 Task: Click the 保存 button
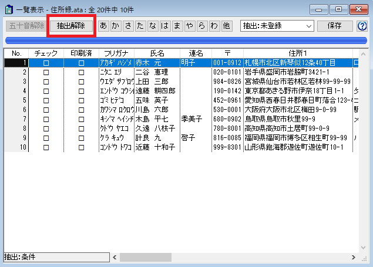(335, 26)
